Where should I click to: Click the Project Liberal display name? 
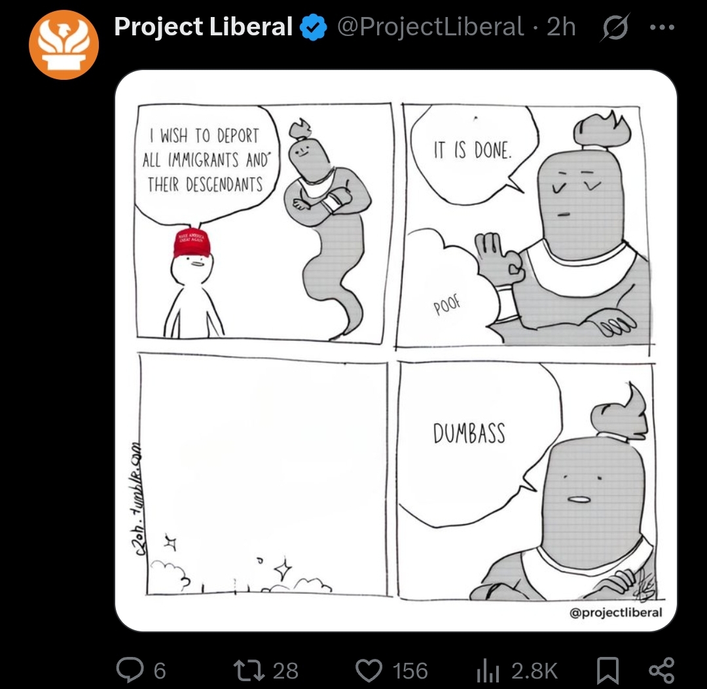(x=204, y=27)
